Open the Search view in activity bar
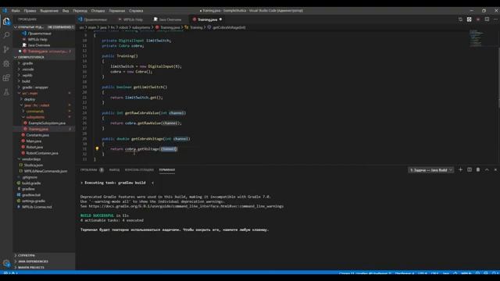500x281 pixels. pyautogui.click(x=6, y=35)
